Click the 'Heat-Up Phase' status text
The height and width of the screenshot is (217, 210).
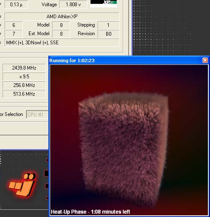coord(91,212)
